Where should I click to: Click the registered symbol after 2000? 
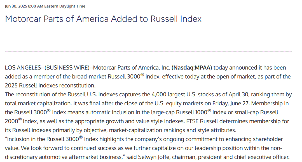[x=20, y=120]
